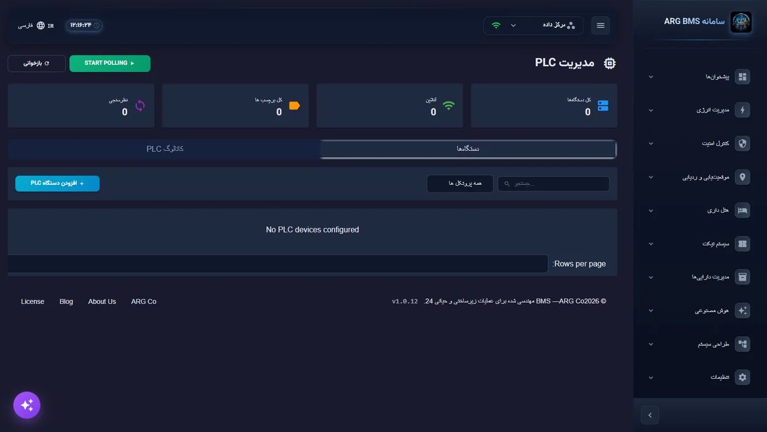Collapse the sidebar with the bottom arrow button
Viewport: 767px width, 432px height.
650,415
